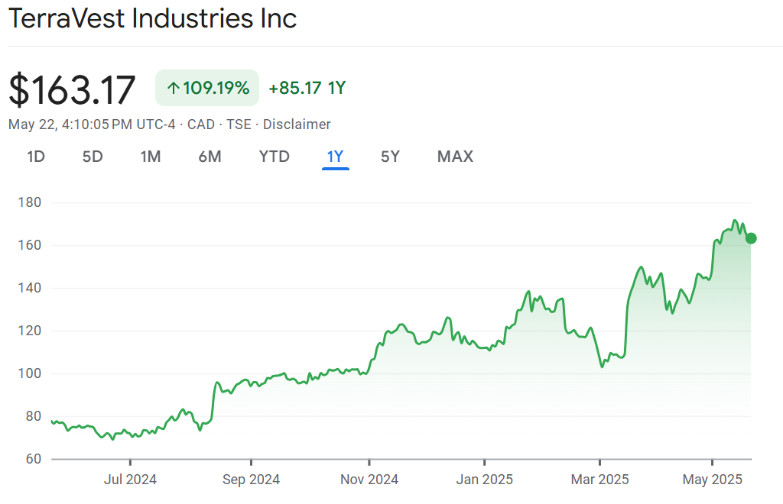Select the 5D chart range
Viewport: 783px width, 504px height.
(93, 157)
